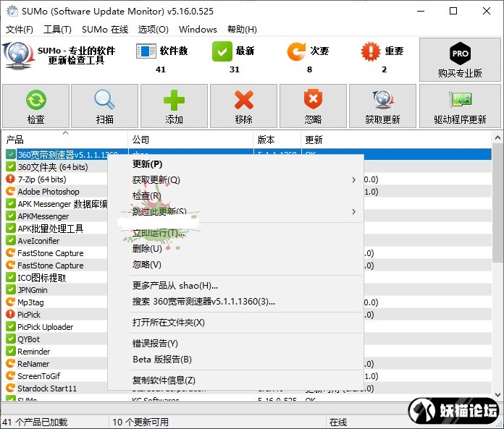Viewport: 504px width, 429px height.
Task: Click the green check icon beside AveIconifier
Action: tap(11, 240)
